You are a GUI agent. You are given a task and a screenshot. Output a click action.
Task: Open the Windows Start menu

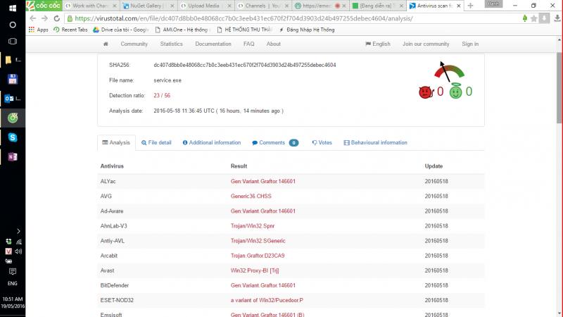[13, 8]
